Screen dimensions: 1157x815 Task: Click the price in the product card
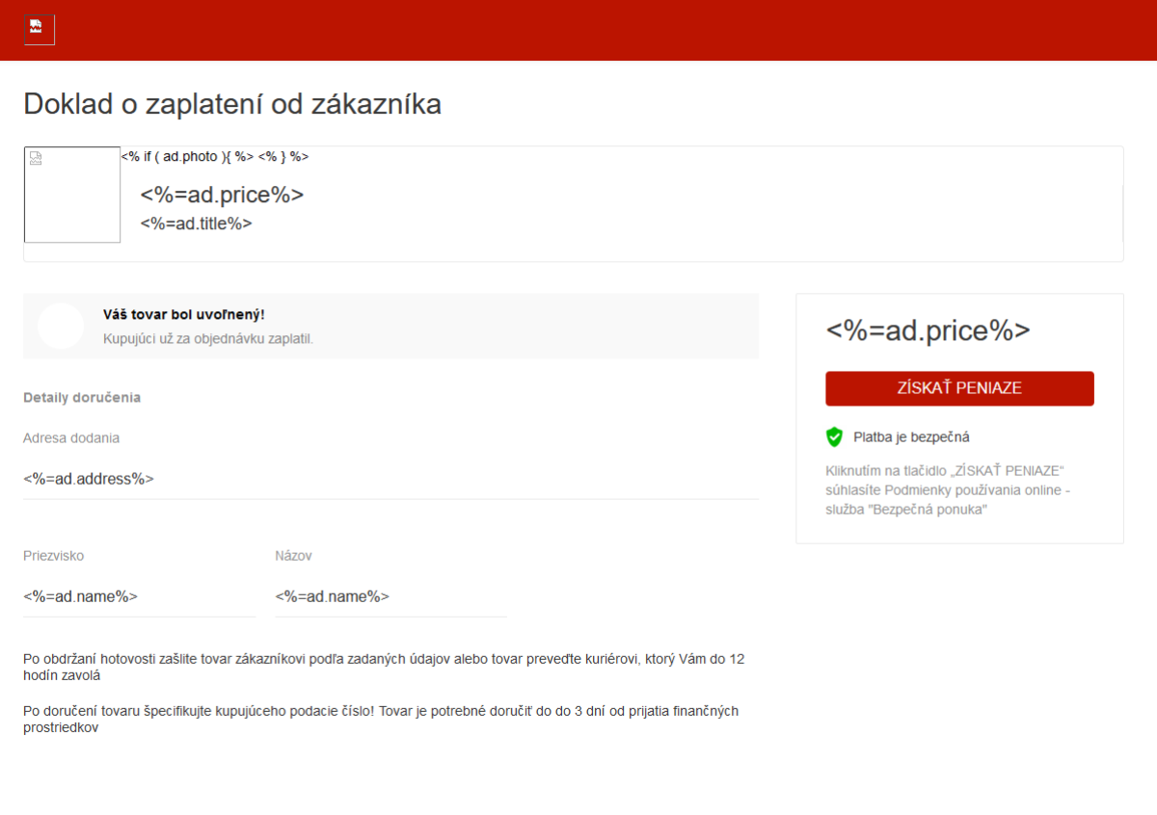click(x=222, y=195)
